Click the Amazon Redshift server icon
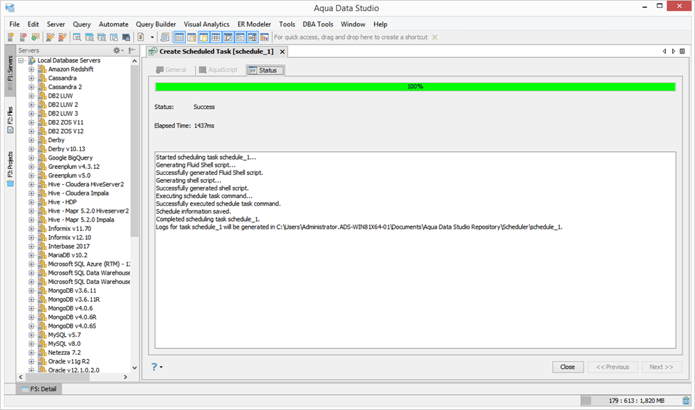The image size is (695, 410). (42, 69)
